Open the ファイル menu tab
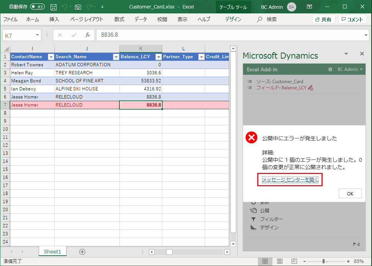The width and height of the screenshot is (372, 266). (10, 19)
